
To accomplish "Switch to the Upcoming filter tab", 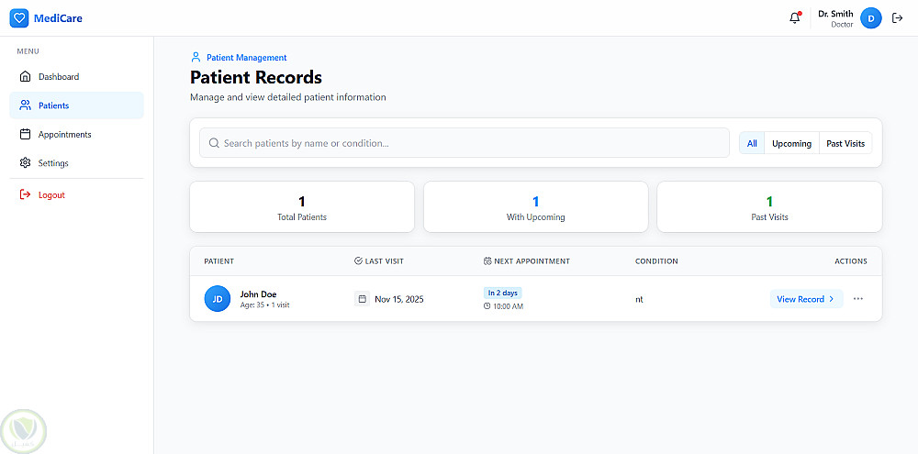I will tap(791, 143).
